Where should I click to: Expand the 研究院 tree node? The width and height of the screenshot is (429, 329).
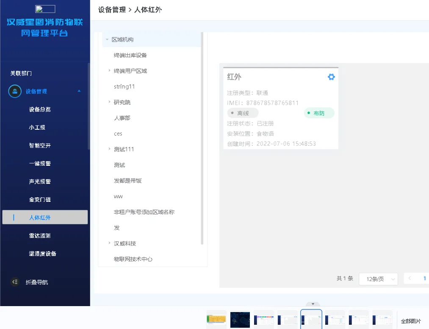pos(109,102)
